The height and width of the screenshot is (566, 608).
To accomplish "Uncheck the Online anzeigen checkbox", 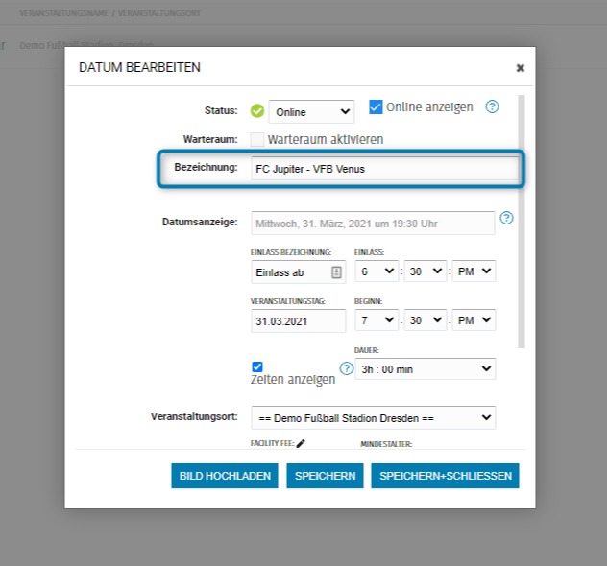I will tap(377, 106).
